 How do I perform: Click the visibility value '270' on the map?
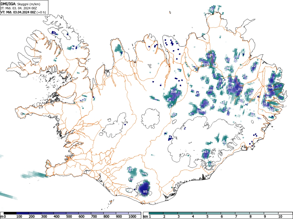pos(264,104)
